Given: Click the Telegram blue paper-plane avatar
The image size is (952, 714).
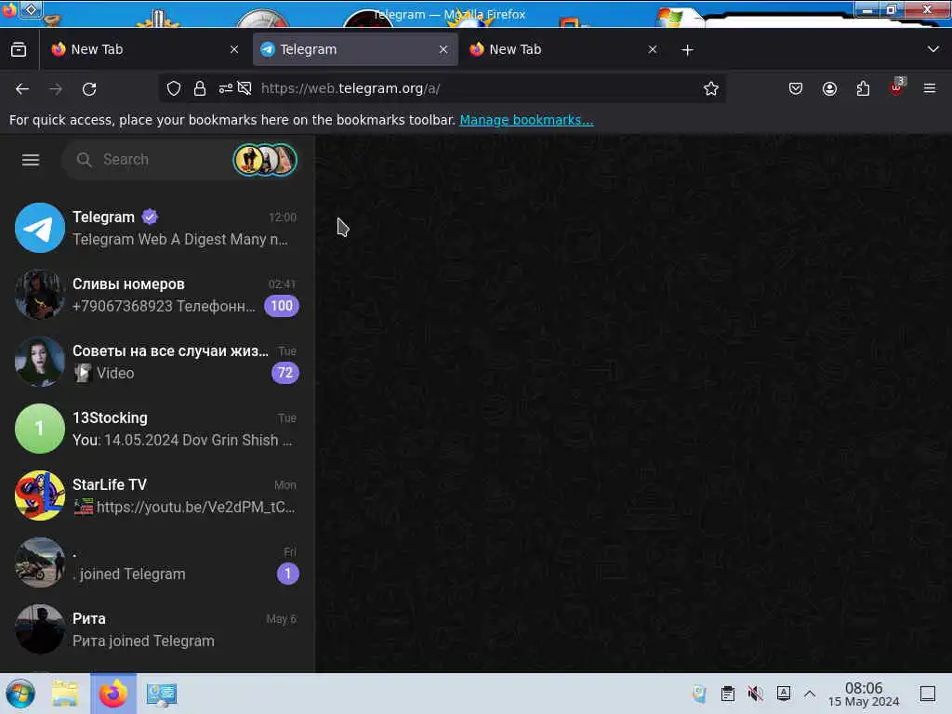Looking at the screenshot, I should (x=39, y=228).
